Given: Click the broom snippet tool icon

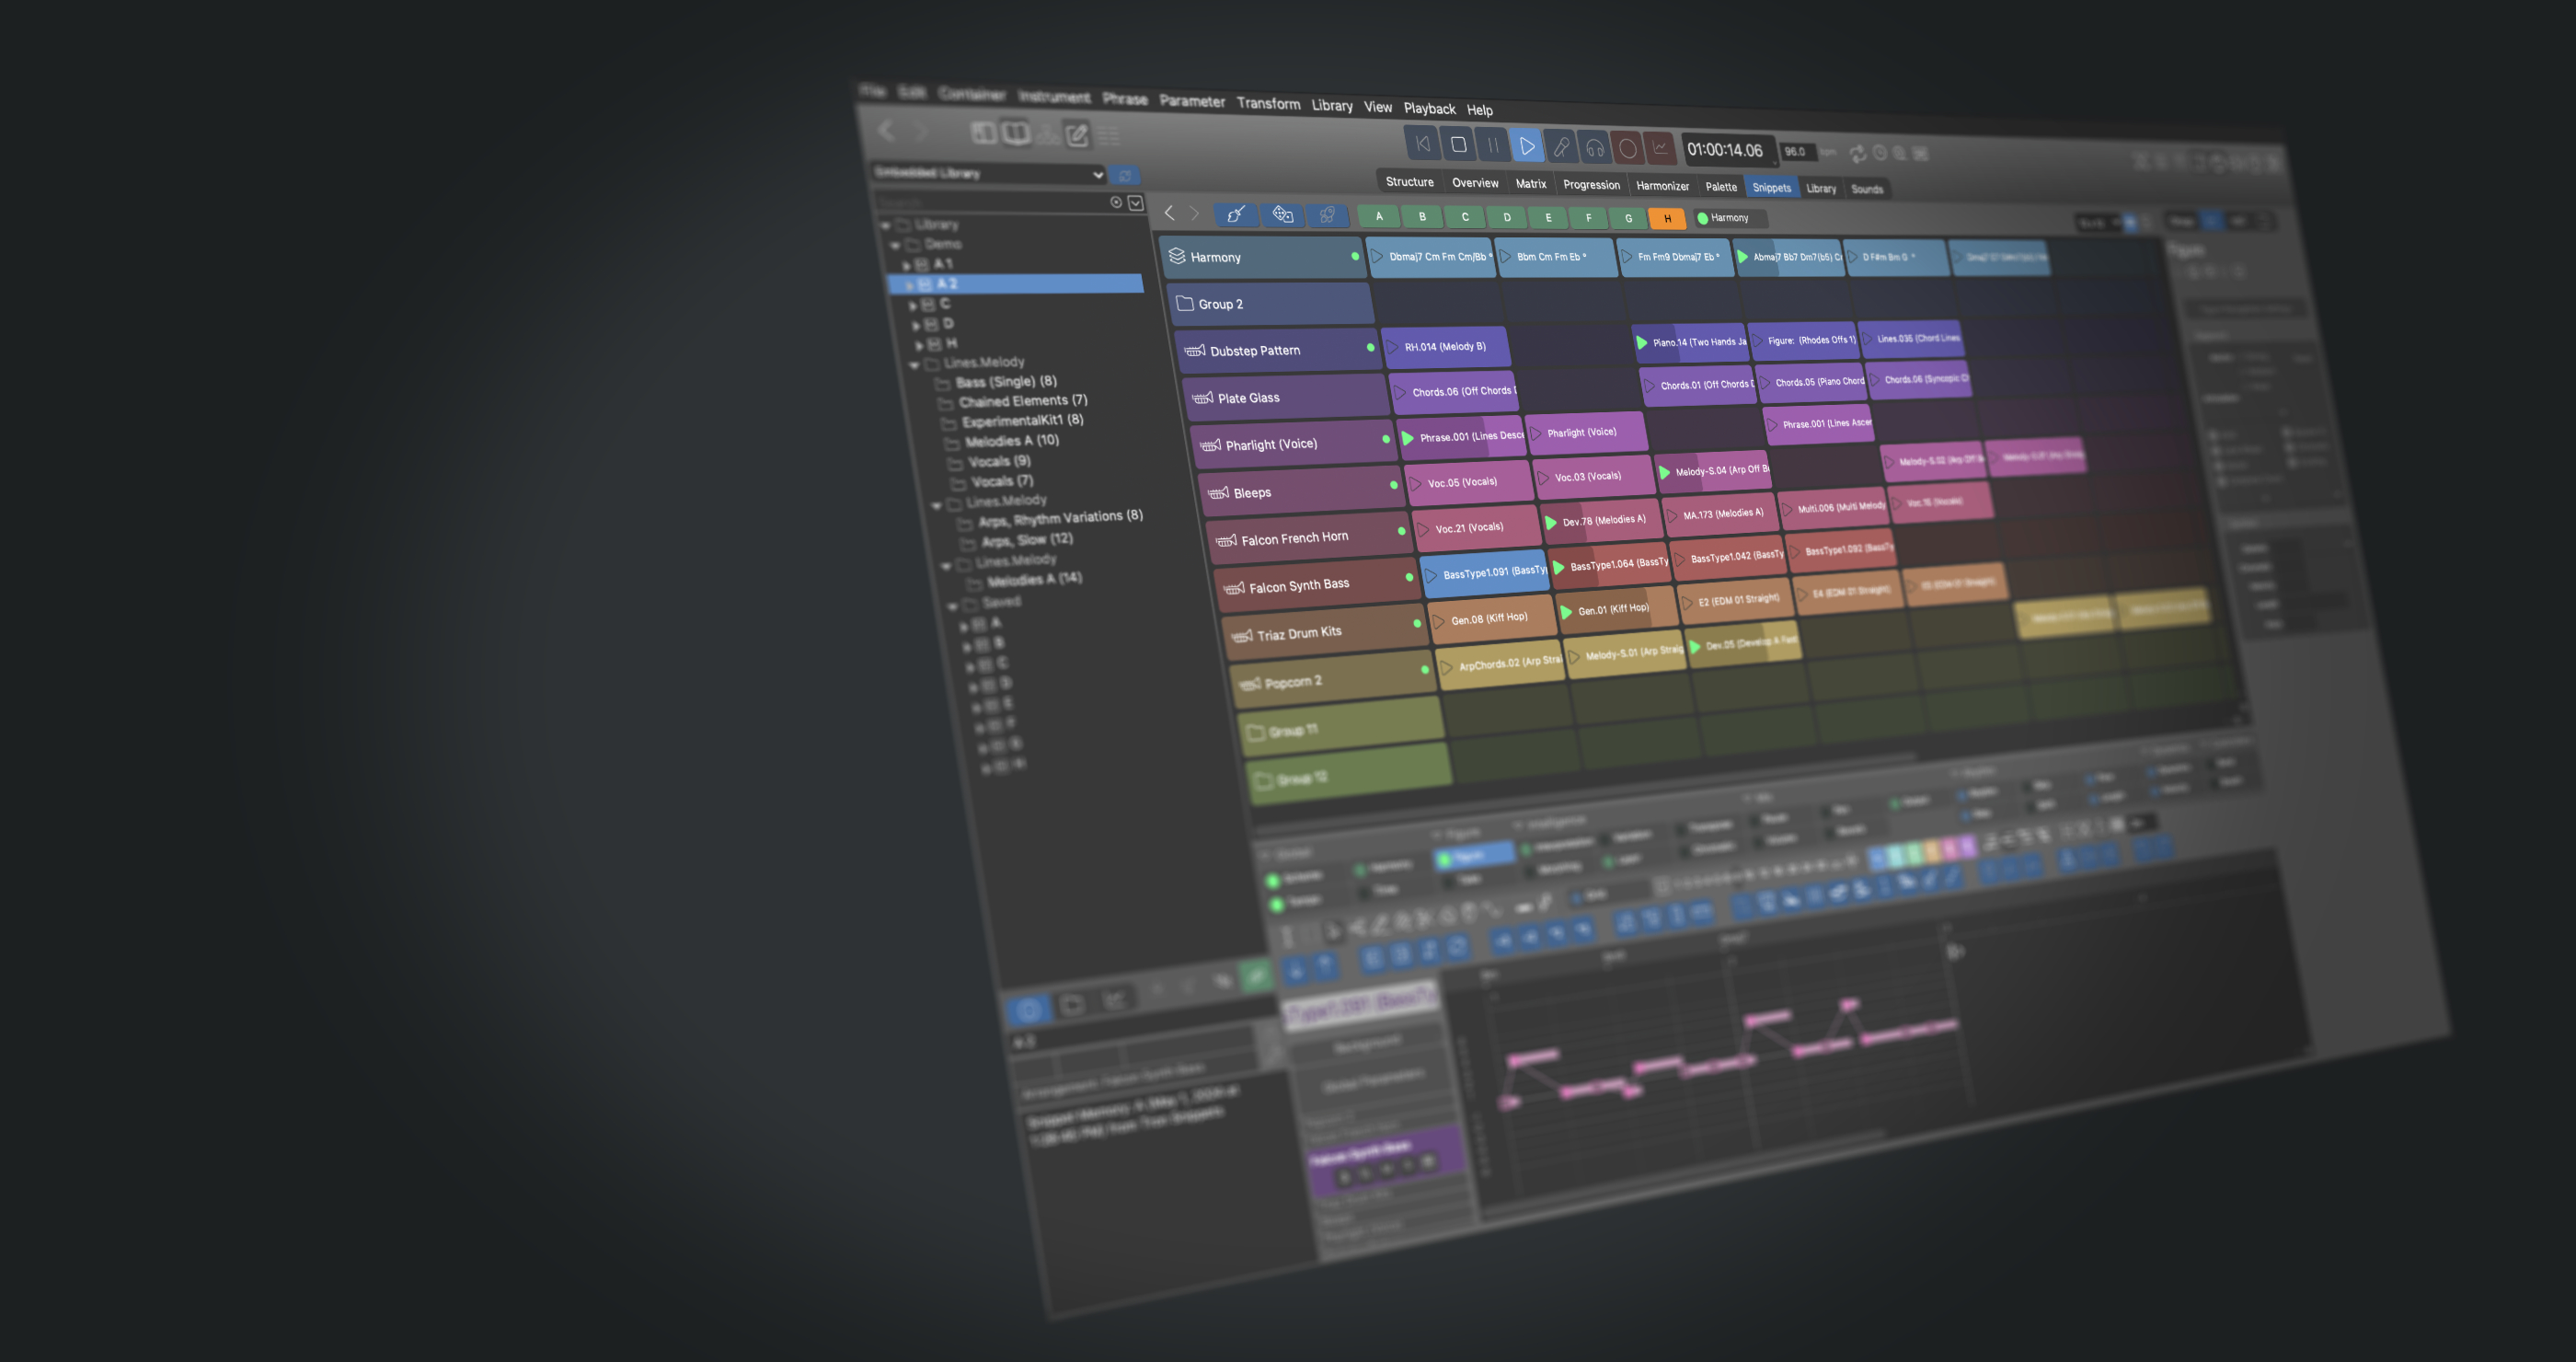Looking at the screenshot, I should 1236,214.
